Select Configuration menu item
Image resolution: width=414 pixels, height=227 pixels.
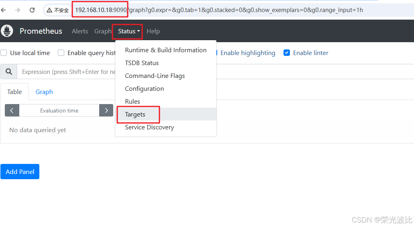coord(166,88)
